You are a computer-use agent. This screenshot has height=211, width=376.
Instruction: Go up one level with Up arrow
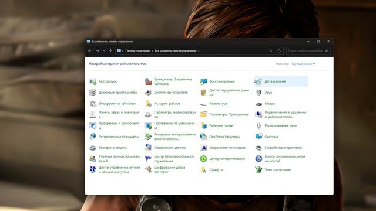[x=110, y=51]
